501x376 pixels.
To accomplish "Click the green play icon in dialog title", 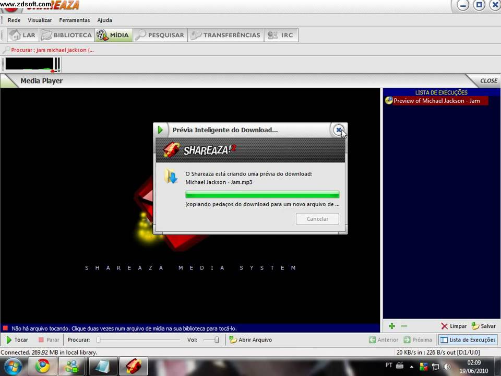I will coord(160,130).
